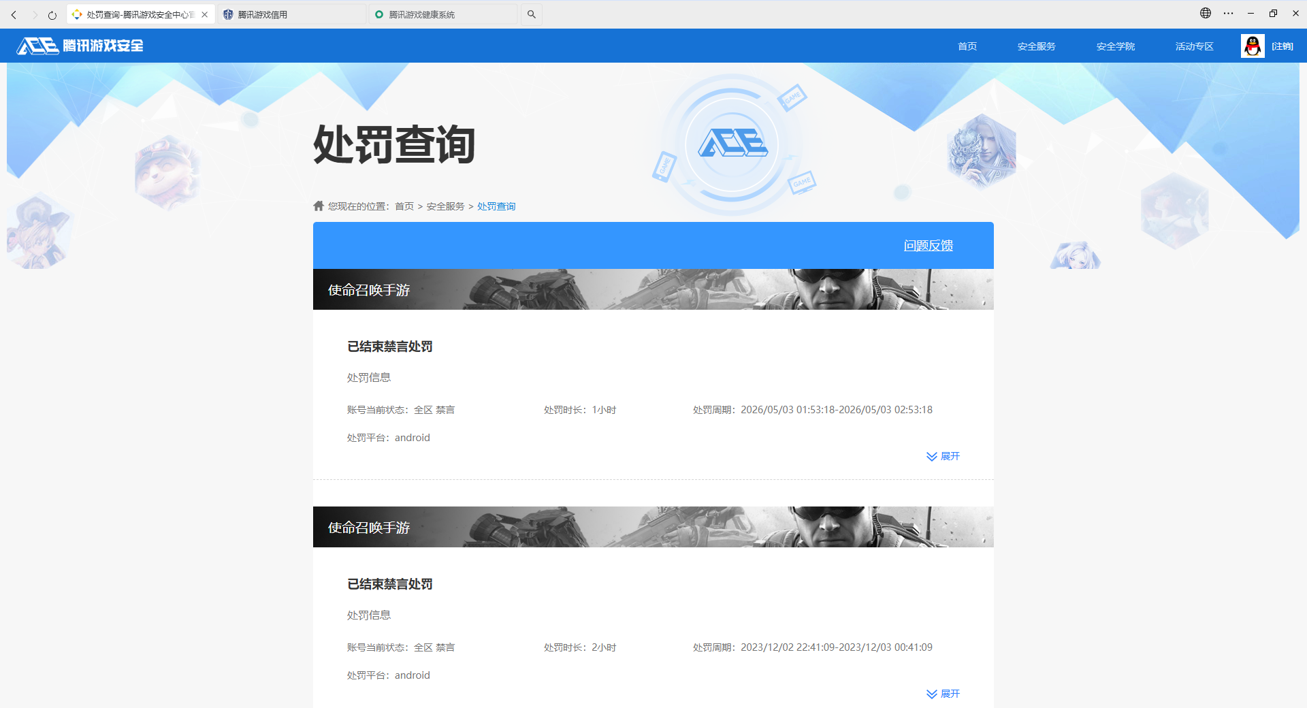The height and width of the screenshot is (708, 1307).
Task: Open the three-dot more options menu
Action: 1228,13
